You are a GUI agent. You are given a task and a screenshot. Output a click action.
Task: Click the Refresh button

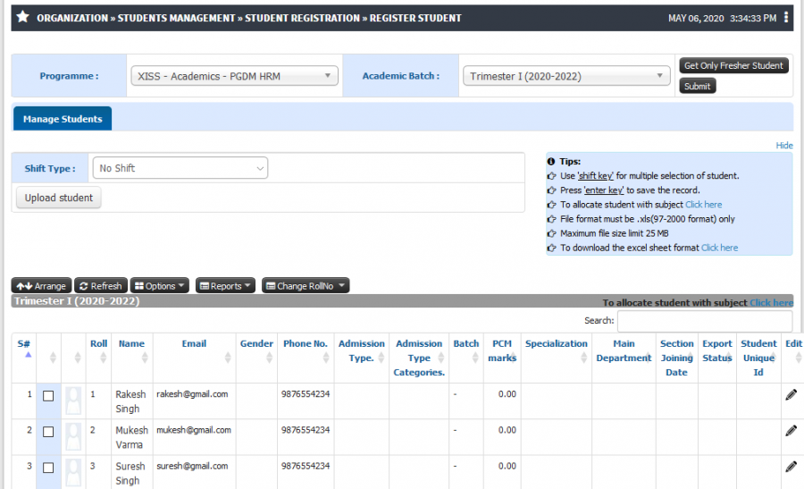100,286
